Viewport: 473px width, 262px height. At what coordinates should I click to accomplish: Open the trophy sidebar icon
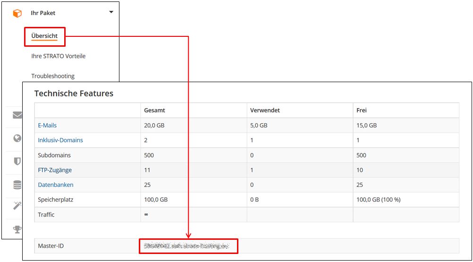tap(17, 229)
